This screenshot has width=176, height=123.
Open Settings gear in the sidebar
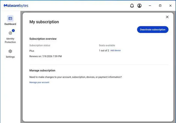click(10, 54)
